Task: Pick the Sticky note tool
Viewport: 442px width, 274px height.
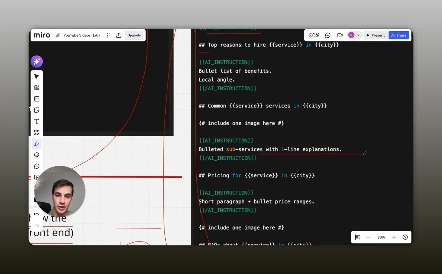Action: (x=37, y=110)
